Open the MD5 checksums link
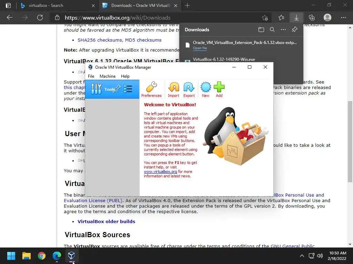 click(143, 40)
